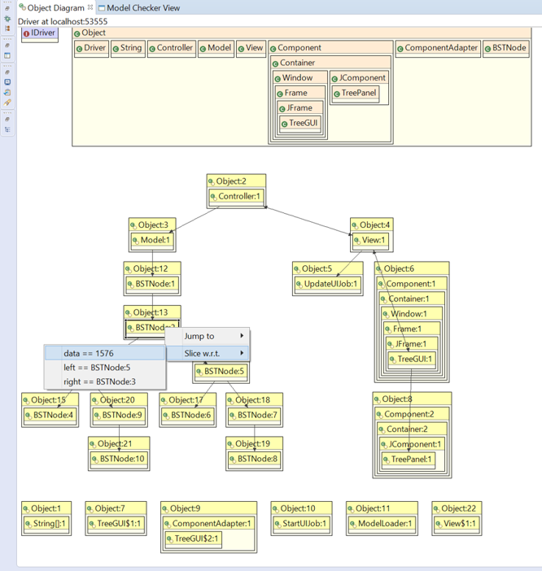The width and height of the screenshot is (542, 571).
Task: Click the class icon beside ComponentAdapter
Action: [x=400, y=48]
